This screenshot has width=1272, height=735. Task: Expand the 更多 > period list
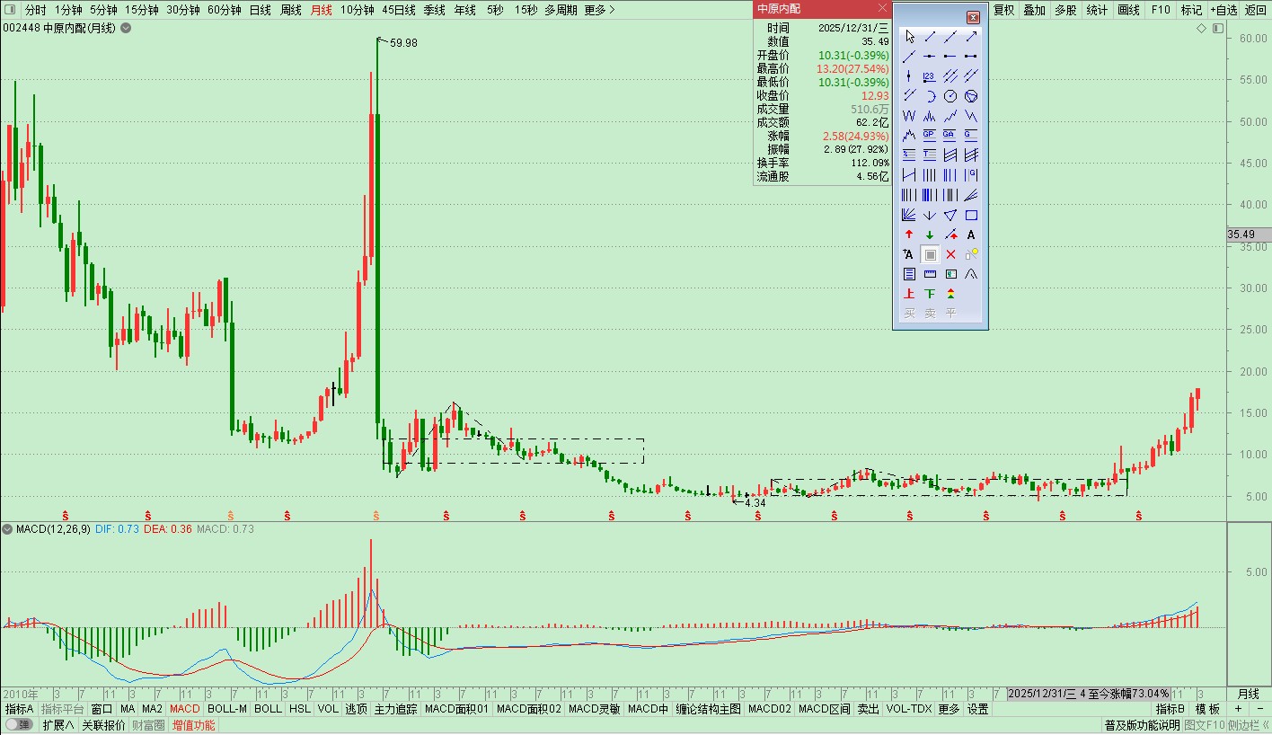click(599, 10)
